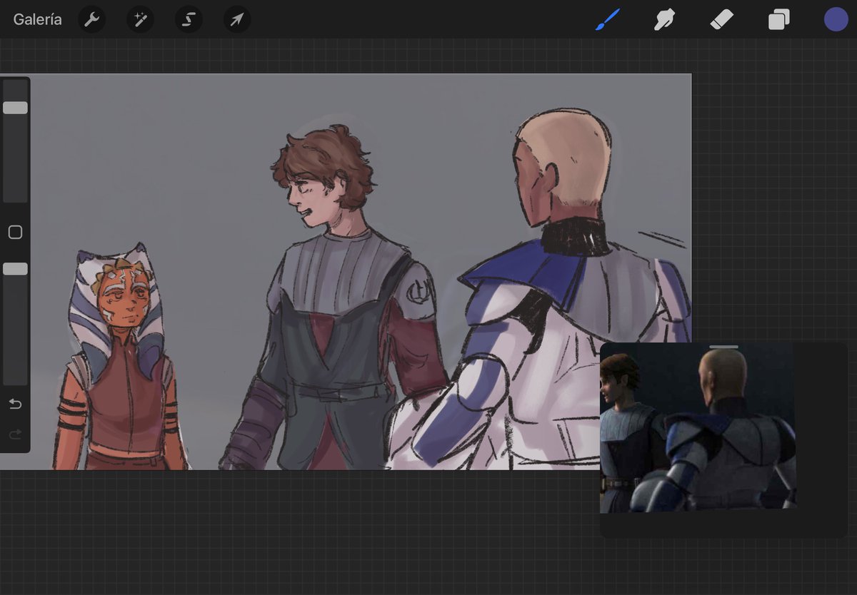Tap the reference companion image thumbnail
Image resolution: width=857 pixels, height=595 pixels.
698,428
